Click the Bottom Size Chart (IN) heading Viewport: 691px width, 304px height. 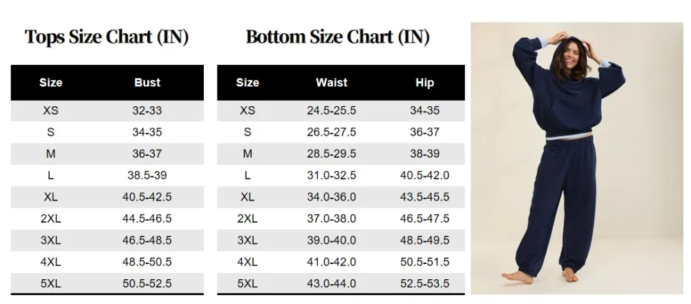[x=338, y=37]
